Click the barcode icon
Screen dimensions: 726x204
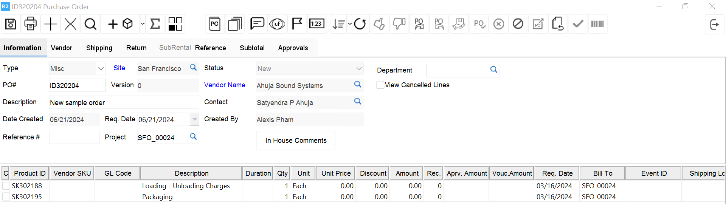coord(597,24)
